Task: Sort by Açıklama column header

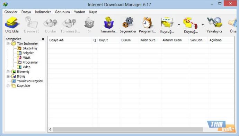Action: pos(221,40)
